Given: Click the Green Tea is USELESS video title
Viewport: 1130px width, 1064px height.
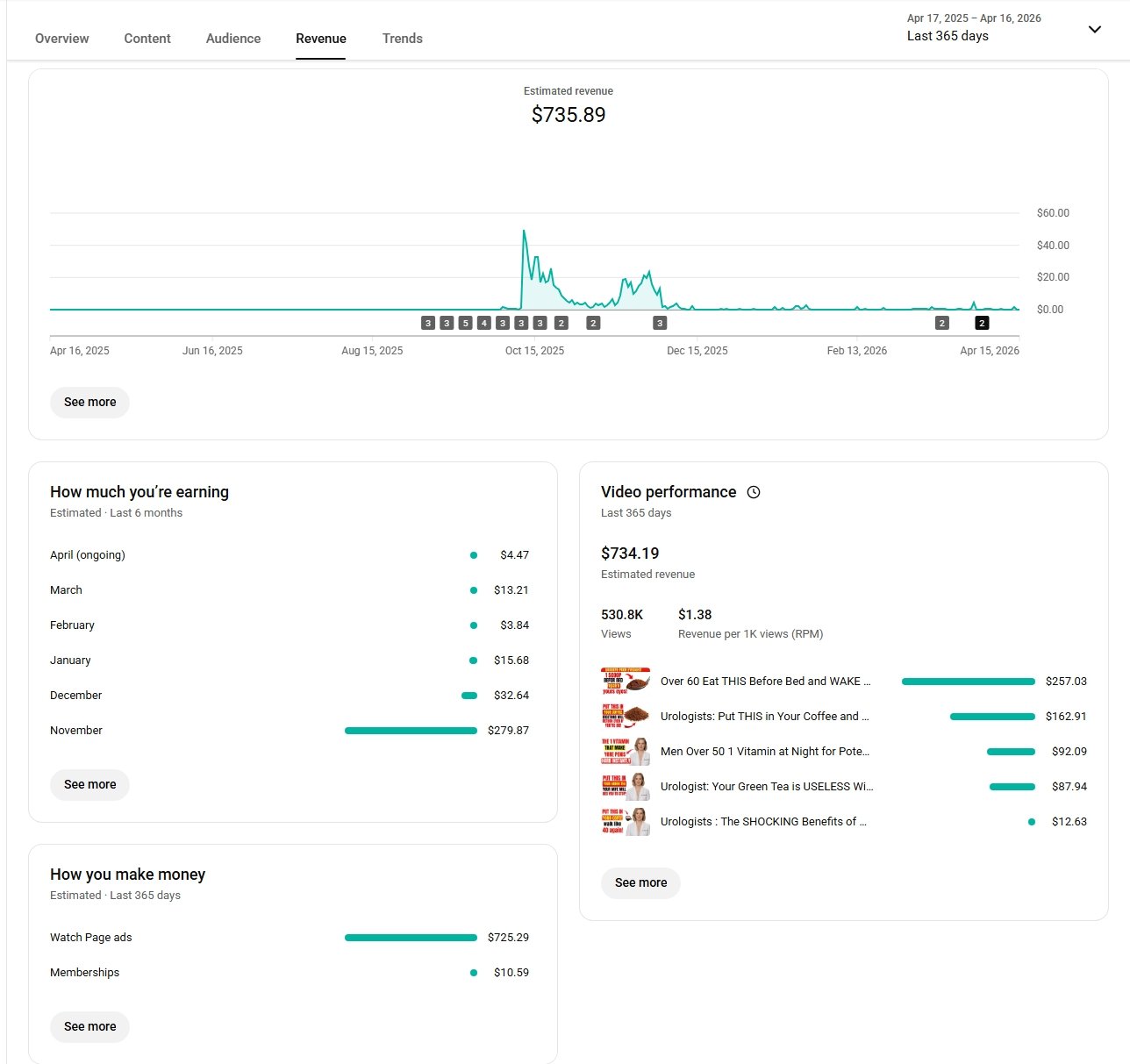Looking at the screenshot, I should pyautogui.click(x=766, y=787).
